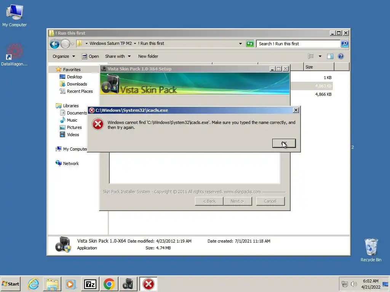Click the Start button

[10, 284]
